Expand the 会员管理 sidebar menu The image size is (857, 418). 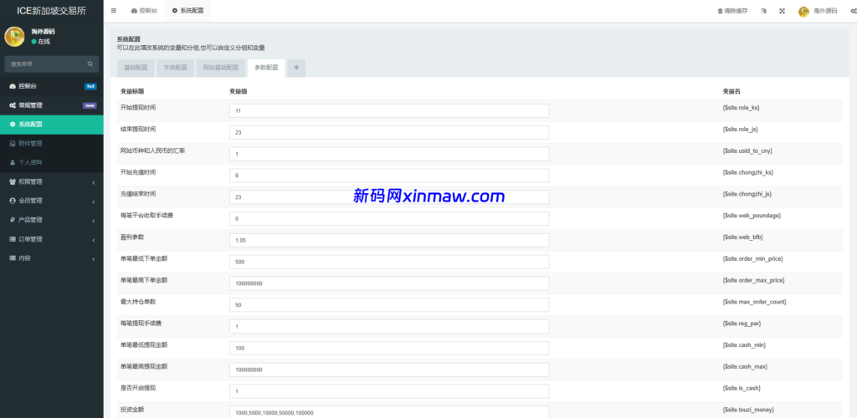pyautogui.click(x=51, y=201)
